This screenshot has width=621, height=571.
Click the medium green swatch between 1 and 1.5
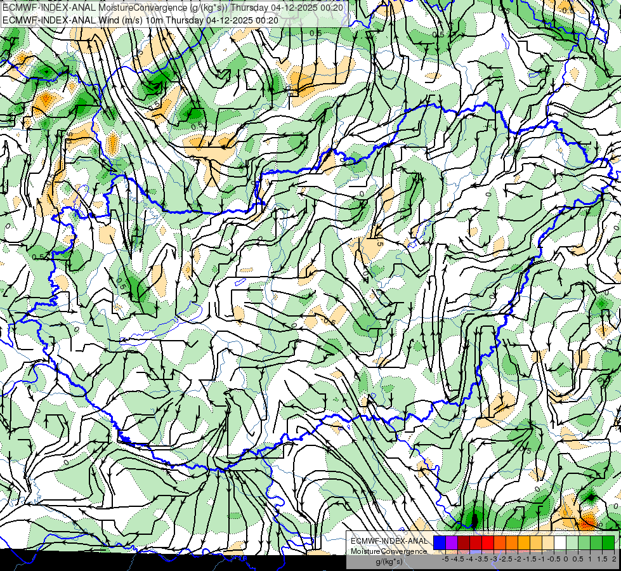point(596,543)
